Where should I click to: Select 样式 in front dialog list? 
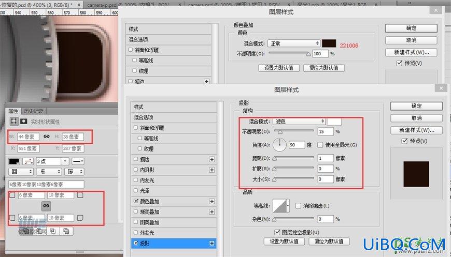(174, 107)
